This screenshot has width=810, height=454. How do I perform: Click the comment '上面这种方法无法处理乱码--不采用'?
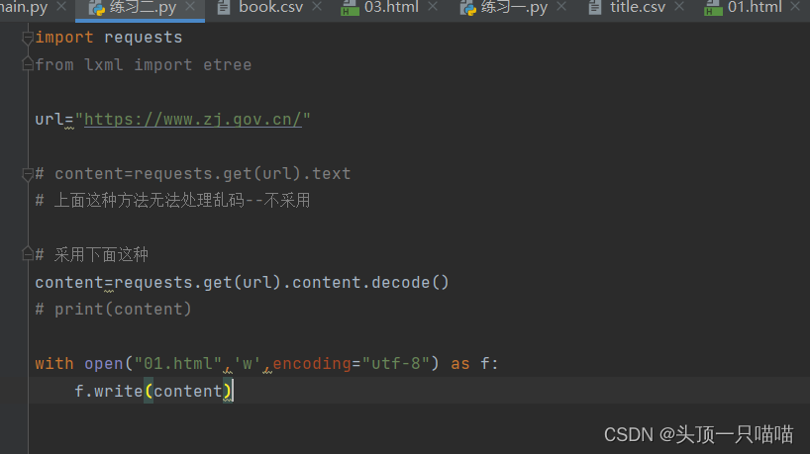tap(182, 200)
